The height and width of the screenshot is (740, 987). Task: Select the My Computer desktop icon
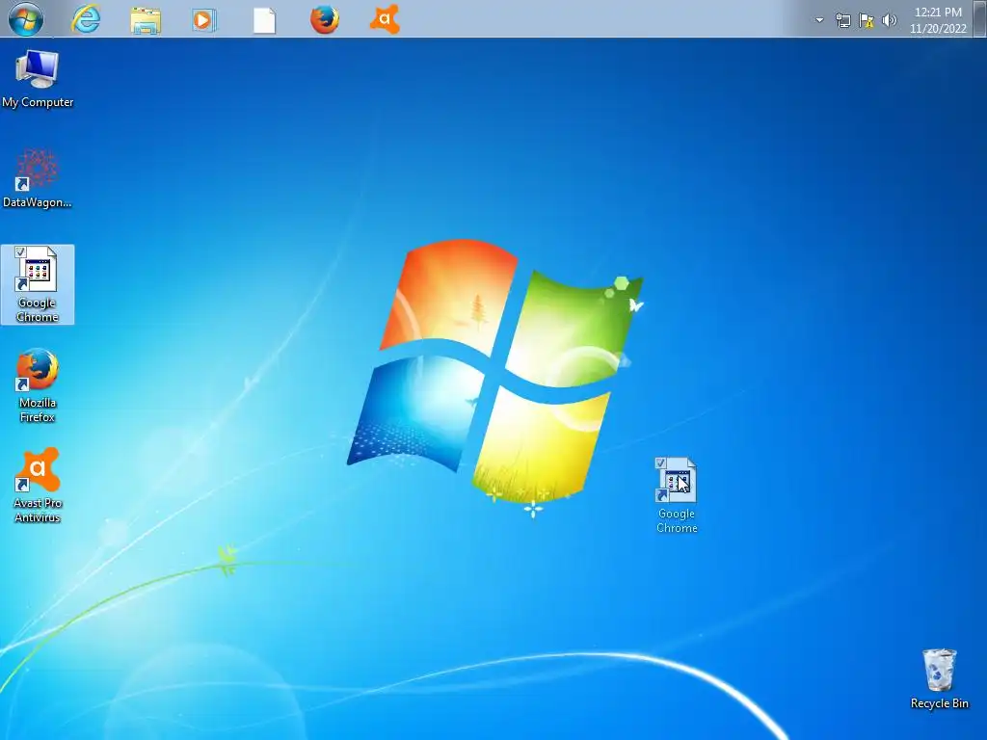(x=38, y=79)
